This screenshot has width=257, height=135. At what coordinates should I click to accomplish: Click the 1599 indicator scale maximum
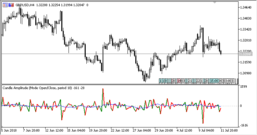click(243, 86)
